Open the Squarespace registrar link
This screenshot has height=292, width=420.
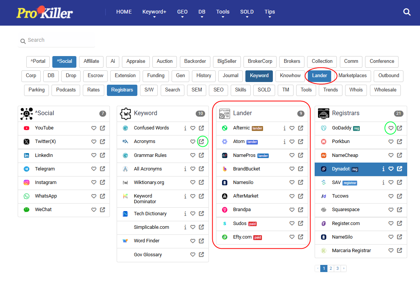pyautogui.click(x=345, y=210)
